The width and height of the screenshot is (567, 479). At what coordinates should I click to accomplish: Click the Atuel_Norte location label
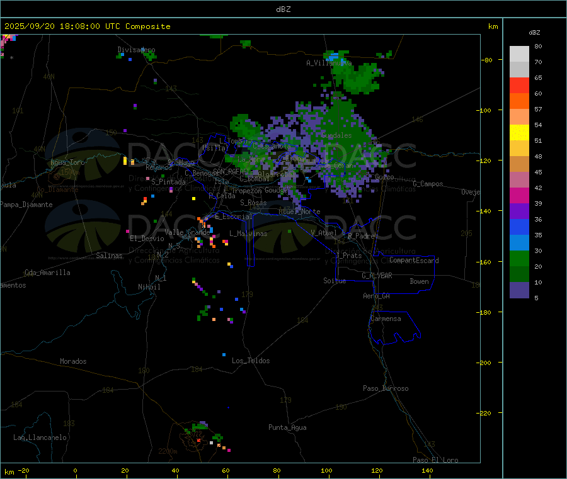[x=299, y=211]
